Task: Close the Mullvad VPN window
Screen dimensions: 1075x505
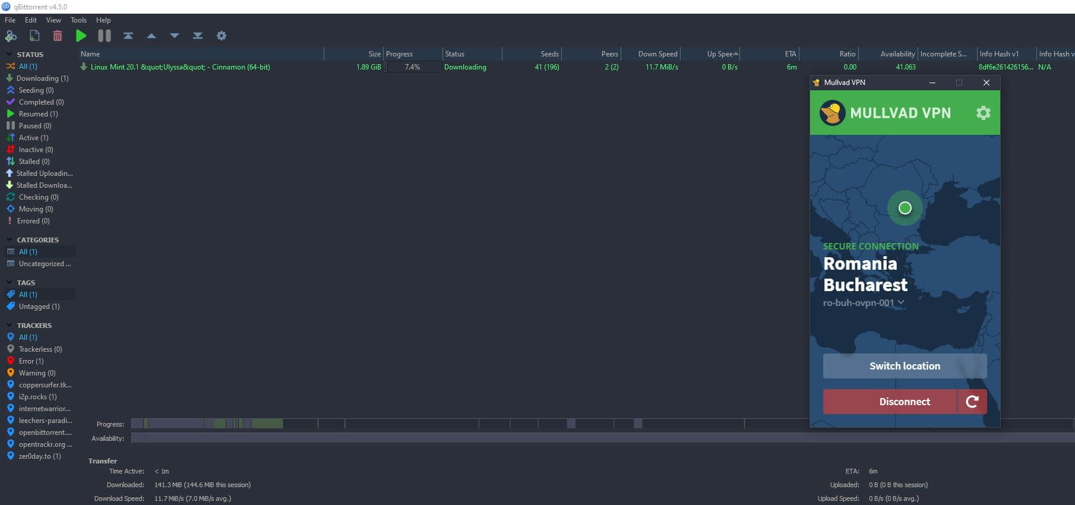Action: click(x=986, y=83)
